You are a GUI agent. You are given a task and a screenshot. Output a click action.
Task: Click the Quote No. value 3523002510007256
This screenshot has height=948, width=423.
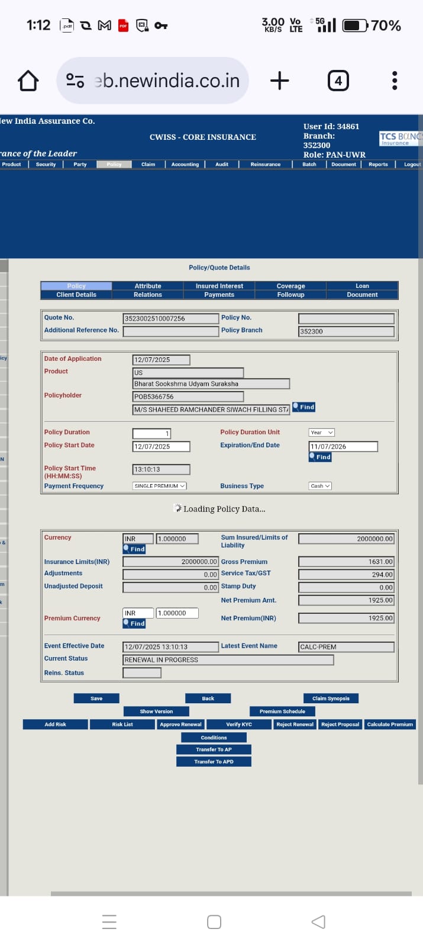click(170, 319)
